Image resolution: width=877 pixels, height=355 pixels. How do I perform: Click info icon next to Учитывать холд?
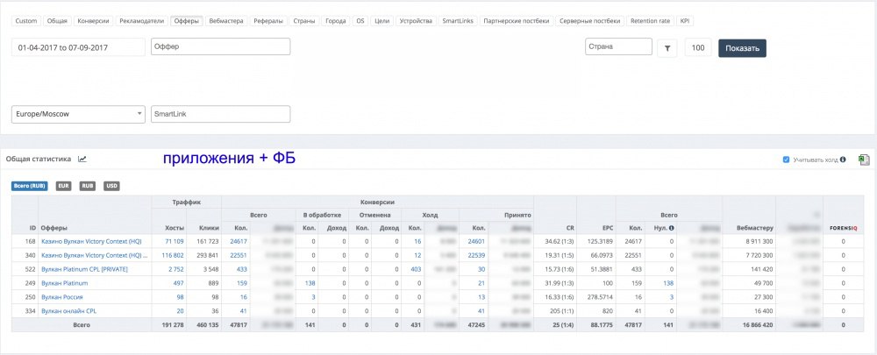[x=842, y=160]
